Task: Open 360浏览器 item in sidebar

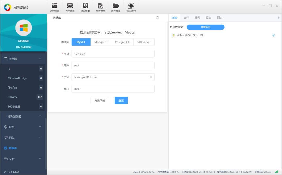Action: pos(22,107)
